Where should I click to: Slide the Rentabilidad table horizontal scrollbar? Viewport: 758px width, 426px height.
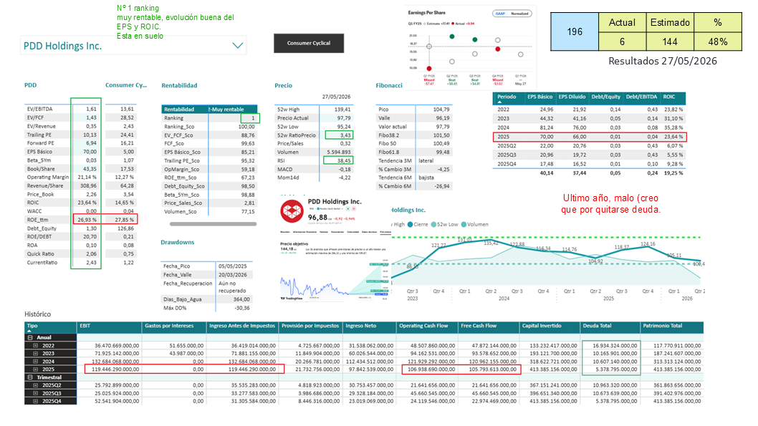point(214,223)
